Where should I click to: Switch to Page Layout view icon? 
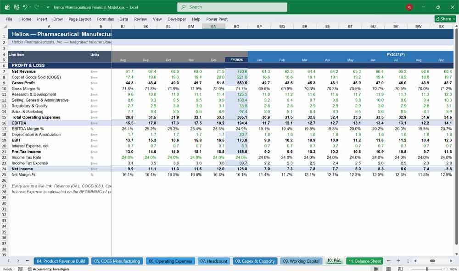click(388, 269)
